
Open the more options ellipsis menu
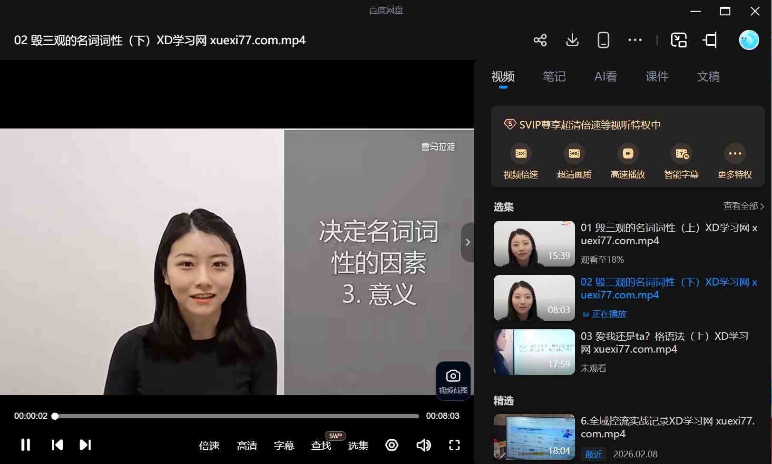pos(635,40)
